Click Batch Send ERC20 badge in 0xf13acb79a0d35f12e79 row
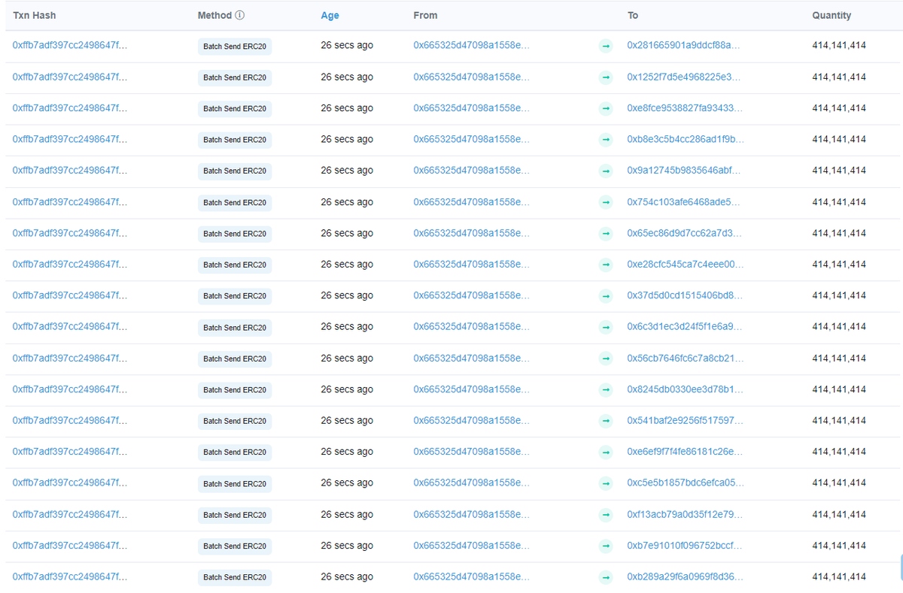 coord(235,515)
